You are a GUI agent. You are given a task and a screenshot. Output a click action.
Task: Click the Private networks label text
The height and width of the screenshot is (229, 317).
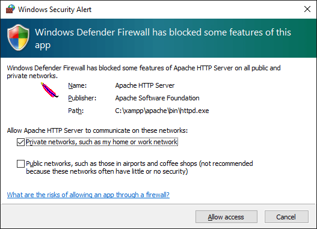click(x=102, y=142)
